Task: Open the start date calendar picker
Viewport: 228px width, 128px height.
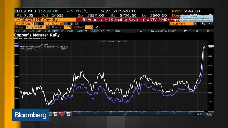Action: pos(36,23)
